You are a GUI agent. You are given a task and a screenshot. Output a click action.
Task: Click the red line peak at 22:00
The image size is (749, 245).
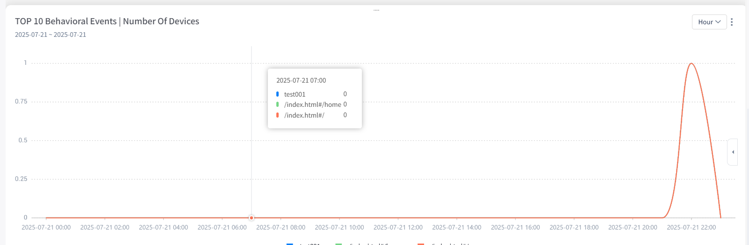pyautogui.click(x=691, y=63)
